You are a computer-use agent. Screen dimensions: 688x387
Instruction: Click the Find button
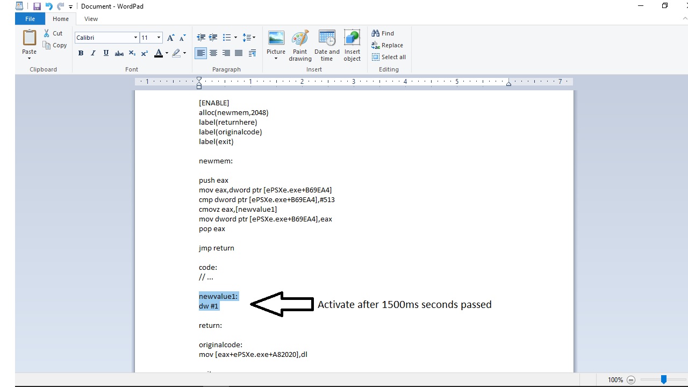(383, 33)
